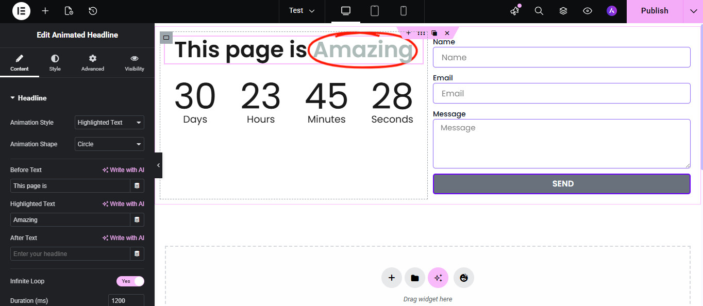Switch to the Advanced tab
Screen dimensions: 703x306
93,63
